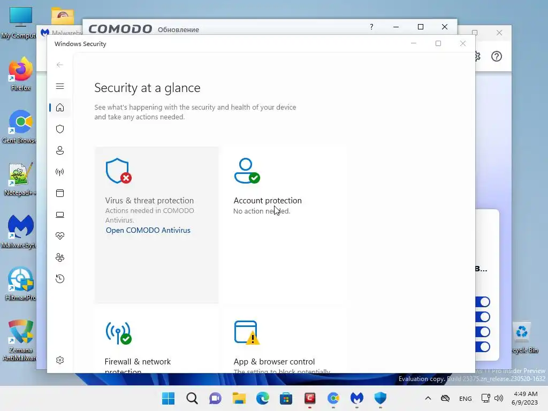This screenshot has width=548, height=411.
Task: Open settings gear in Malwarebytes window
Action: (x=477, y=56)
